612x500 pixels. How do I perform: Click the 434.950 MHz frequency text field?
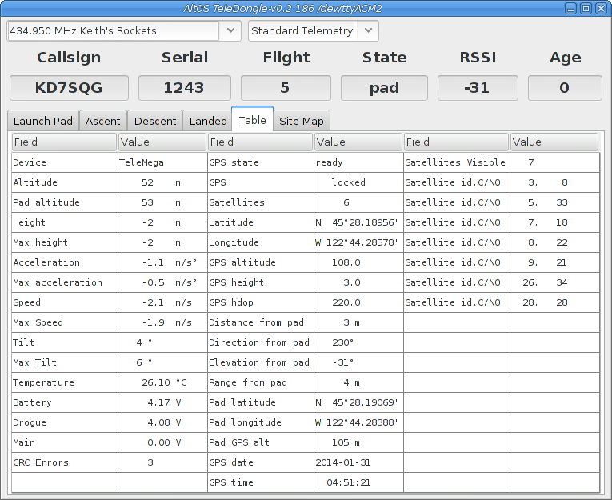tap(113, 30)
